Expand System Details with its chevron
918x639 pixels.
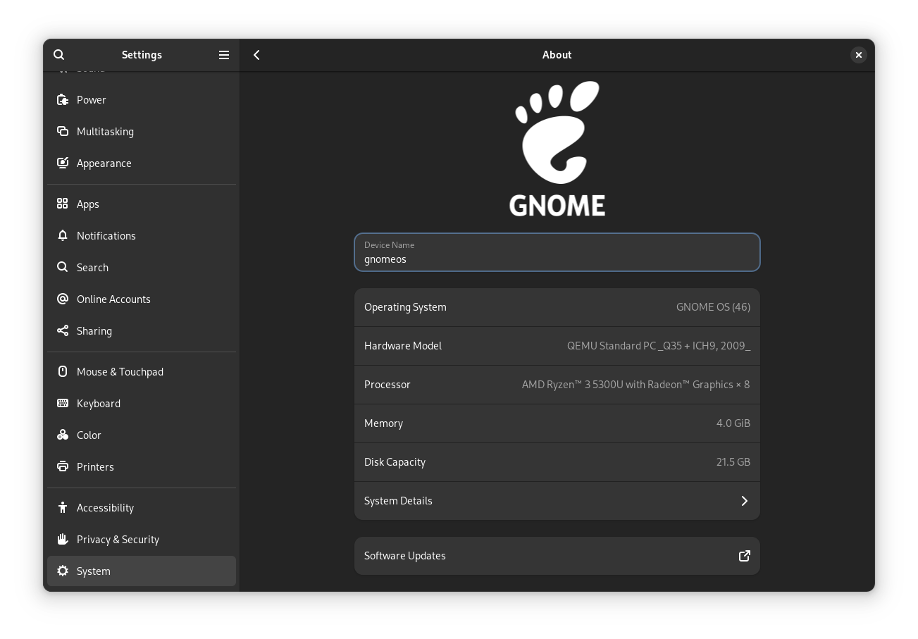tap(744, 500)
